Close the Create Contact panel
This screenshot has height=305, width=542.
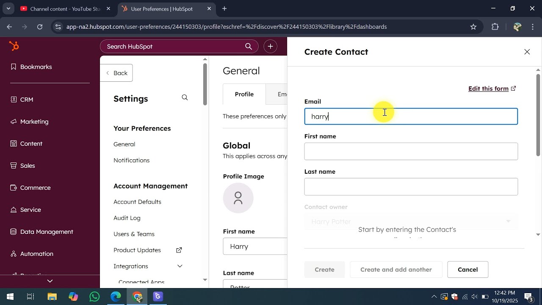(527, 52)
